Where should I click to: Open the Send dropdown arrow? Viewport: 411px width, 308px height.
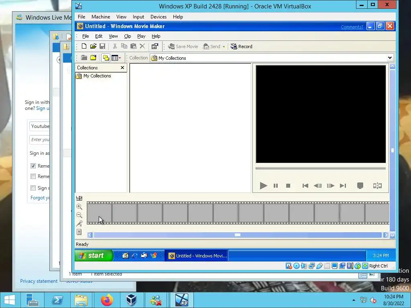pos(224,47)
